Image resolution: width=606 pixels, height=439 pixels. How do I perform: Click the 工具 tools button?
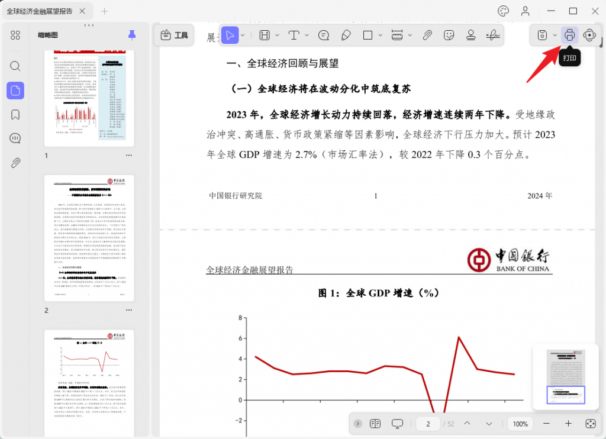pos(174,35)
